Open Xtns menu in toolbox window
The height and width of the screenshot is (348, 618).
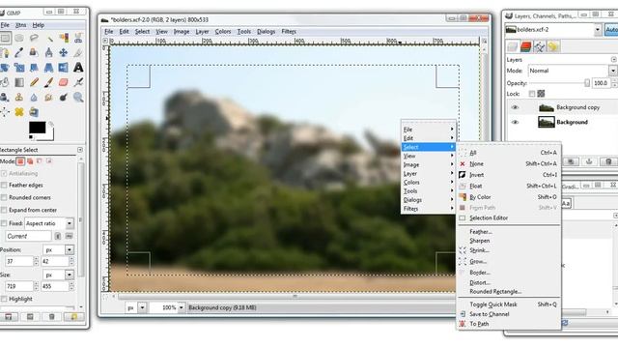[21, 25]
